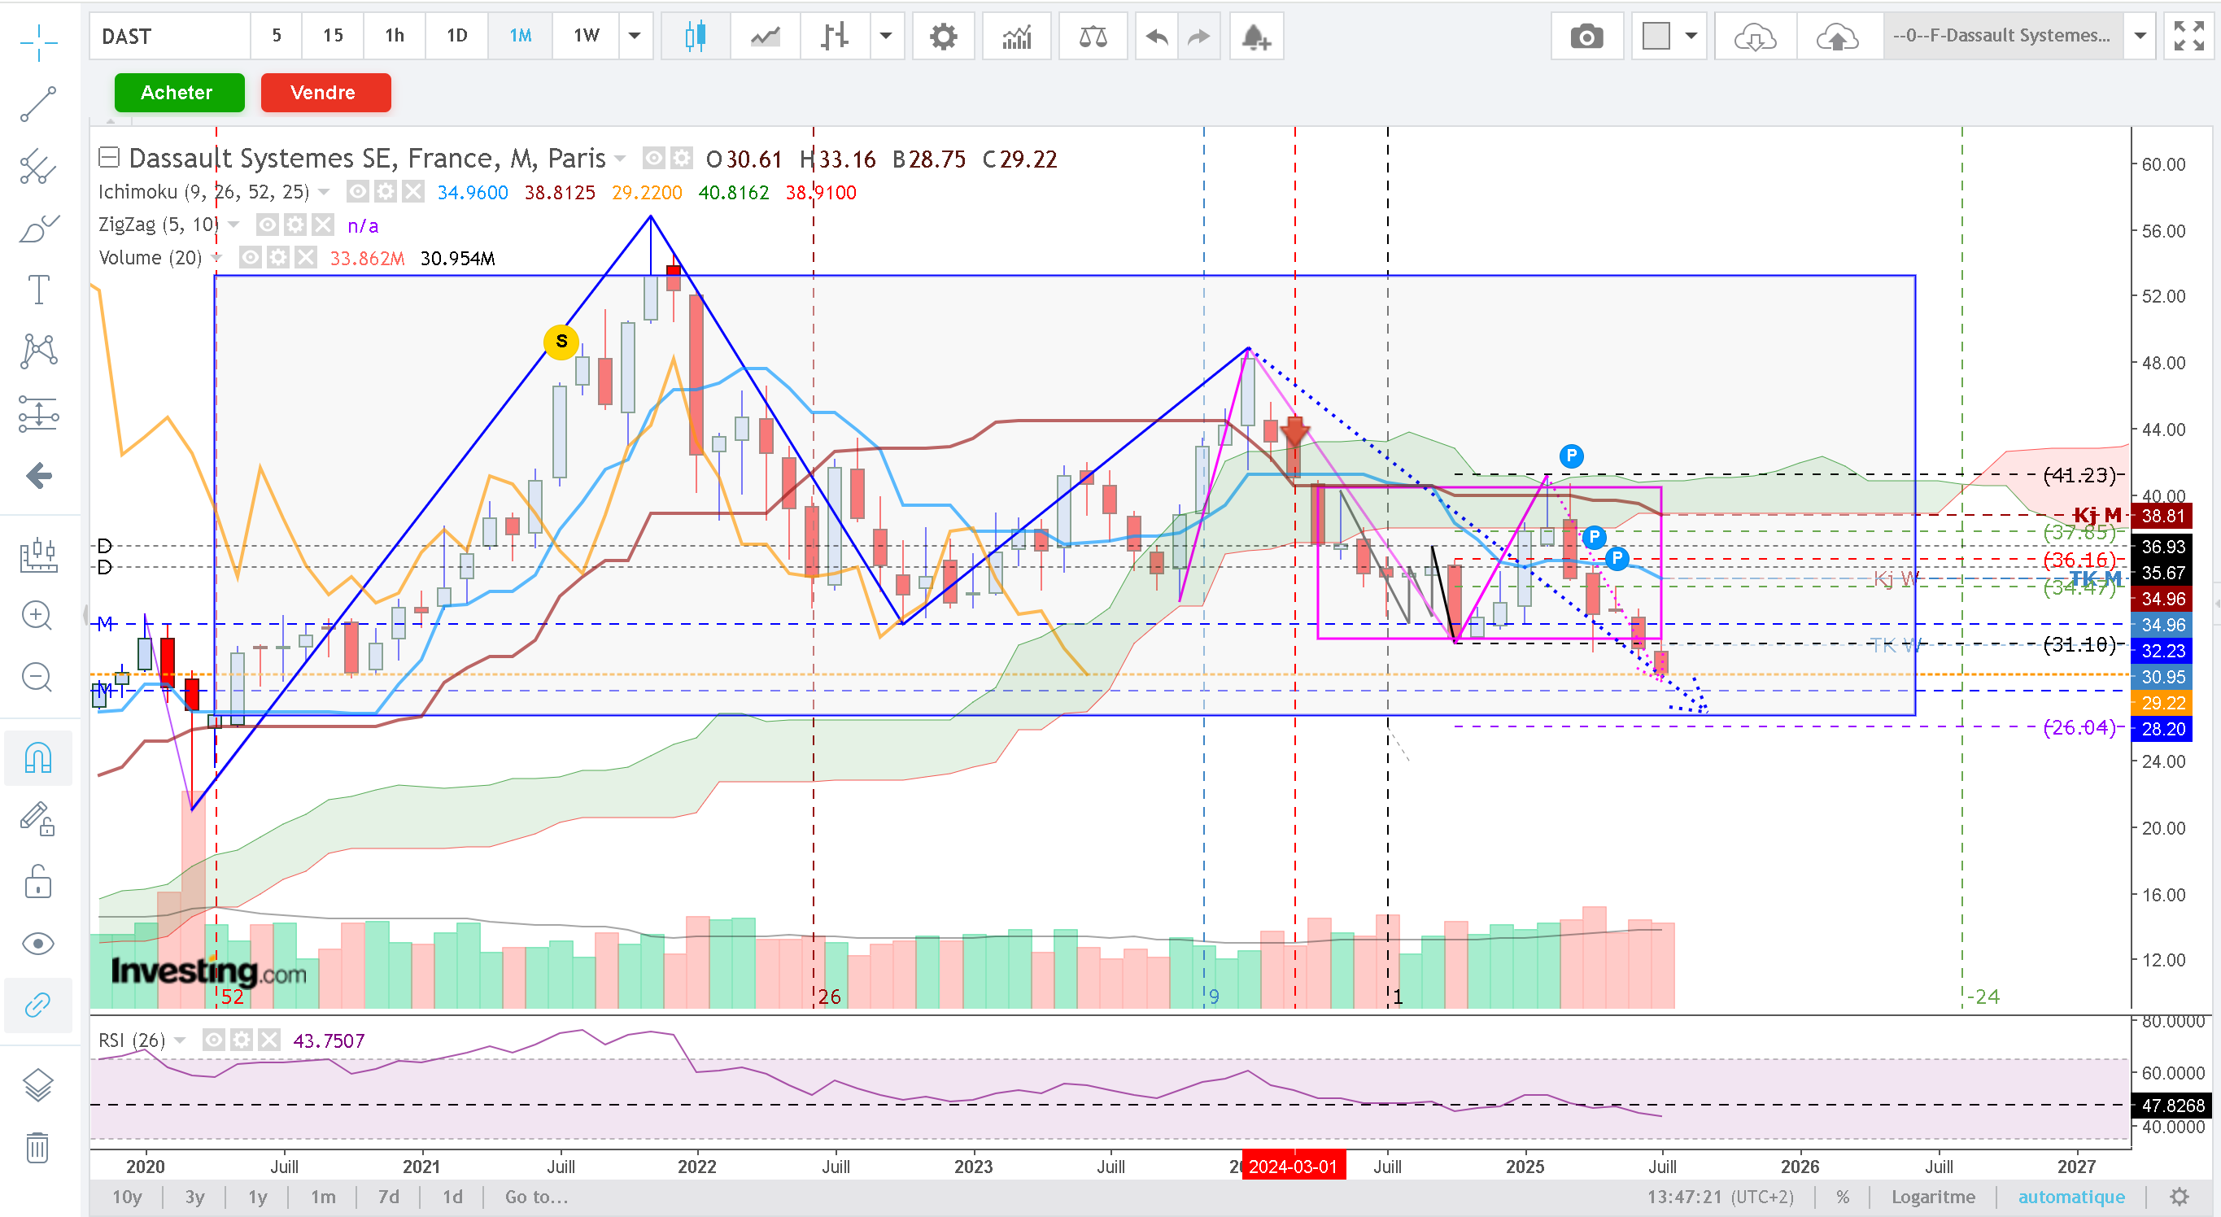Zoom in on the chart
This screenshot has height=1217, width=2221.
37,615
